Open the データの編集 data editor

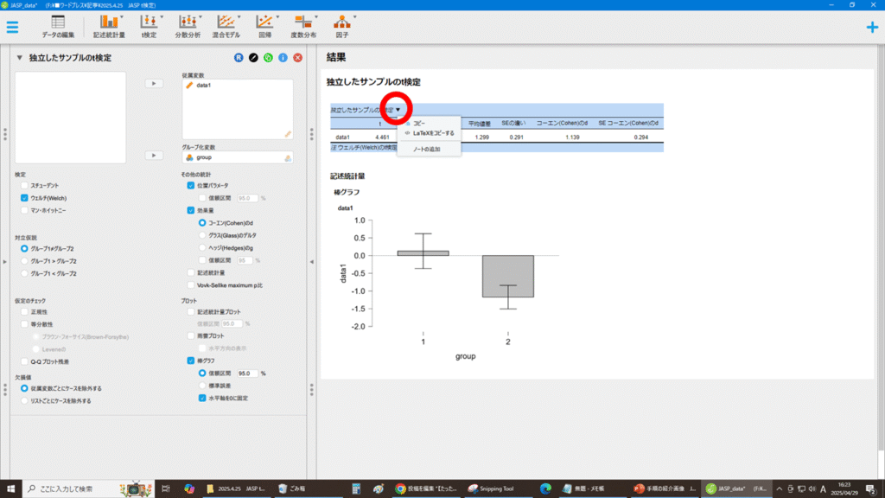[58, 27]
